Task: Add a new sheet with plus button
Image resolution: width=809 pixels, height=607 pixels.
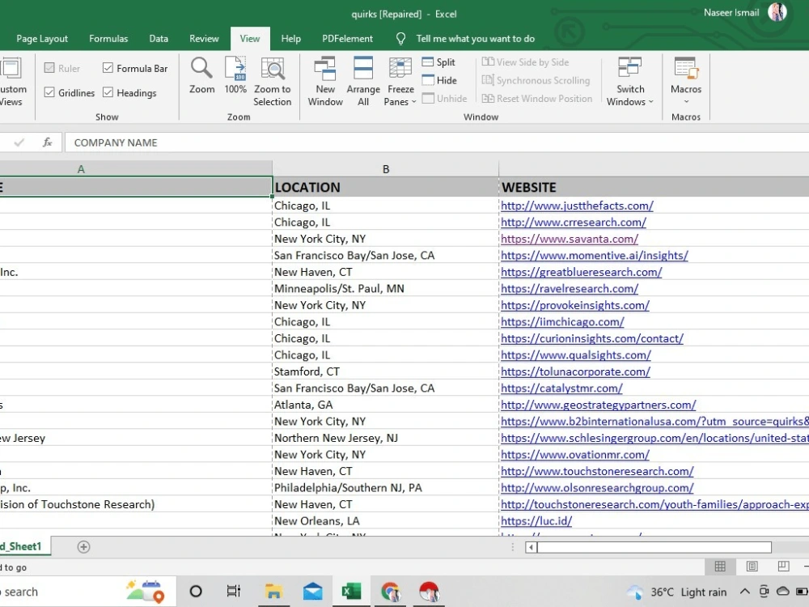Action: tap(83, 546)
